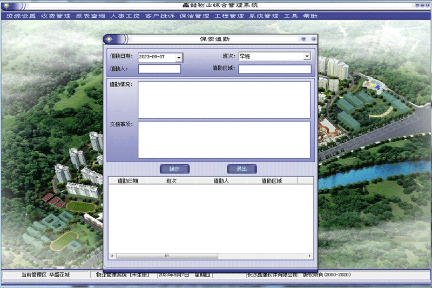Open the 收费管理 menu
This screenshot has width=432, height=288.
(x=56, y=16)
